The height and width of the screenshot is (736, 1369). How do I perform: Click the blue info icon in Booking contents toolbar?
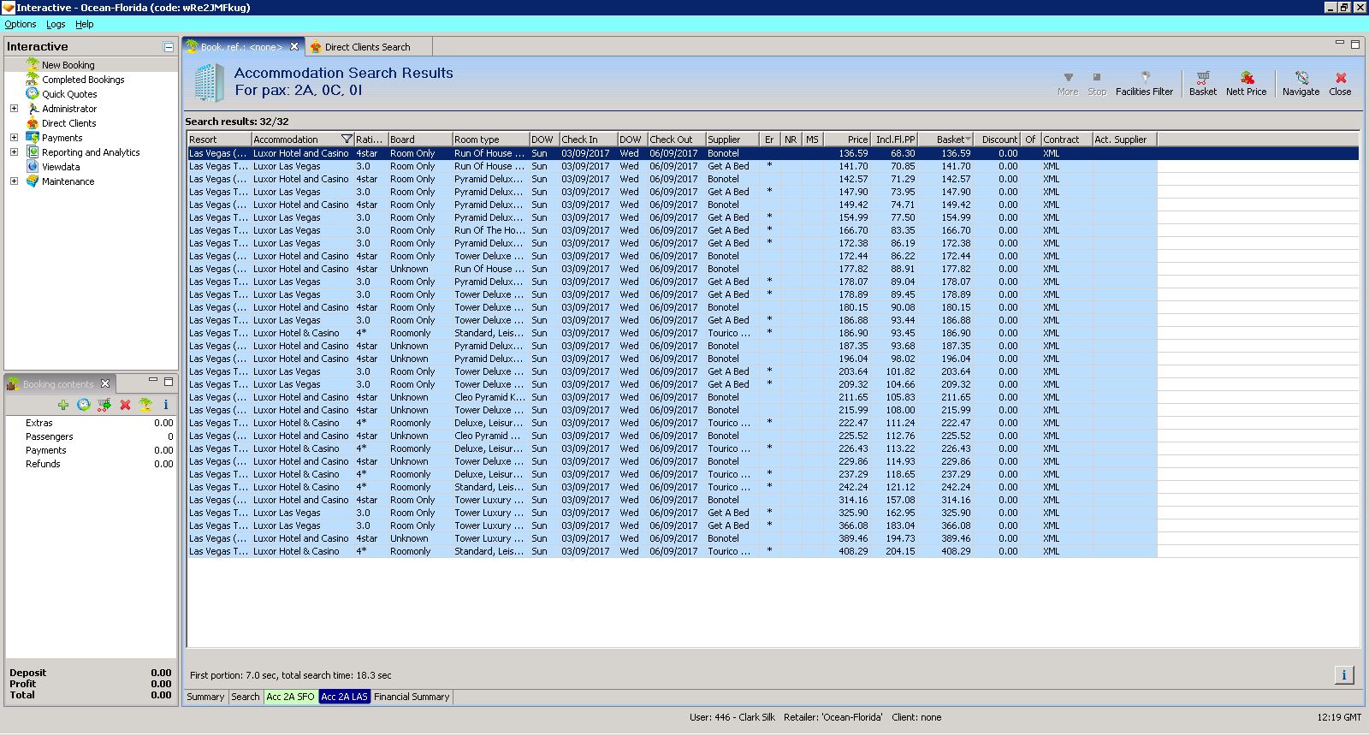point(166,405)
